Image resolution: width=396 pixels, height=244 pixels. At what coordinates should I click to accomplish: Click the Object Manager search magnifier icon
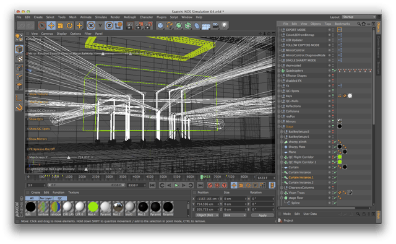click(359, 24)
